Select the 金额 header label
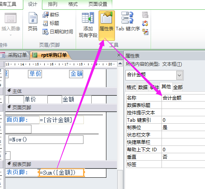The width and height of the screenshot is (205, 189). [76, 74]
